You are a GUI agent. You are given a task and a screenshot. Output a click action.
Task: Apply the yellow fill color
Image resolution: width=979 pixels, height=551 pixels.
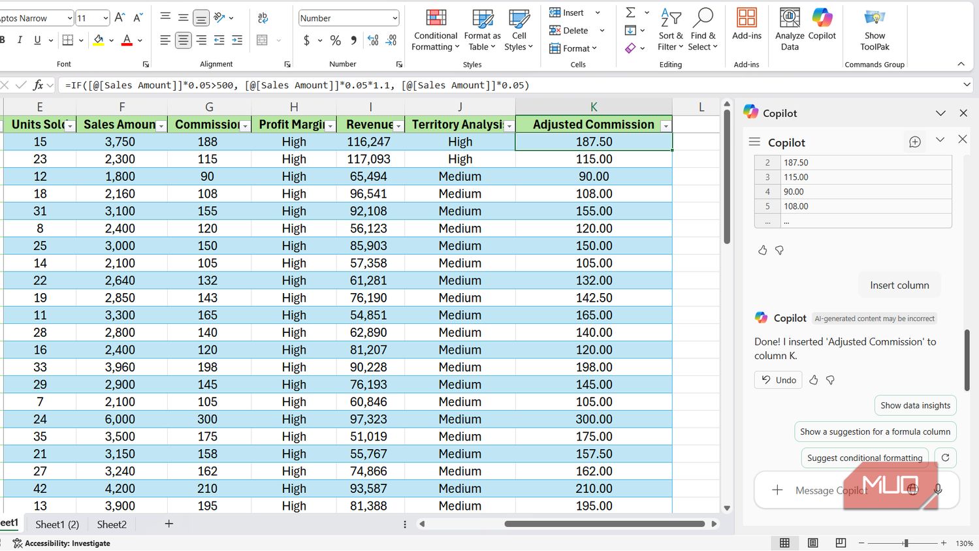[99, 40]
